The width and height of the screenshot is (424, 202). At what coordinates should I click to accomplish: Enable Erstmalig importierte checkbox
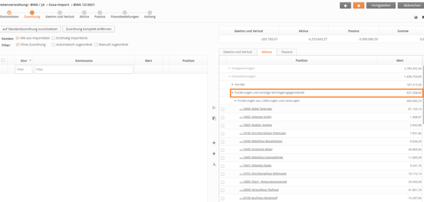click(x=54, y=38)
